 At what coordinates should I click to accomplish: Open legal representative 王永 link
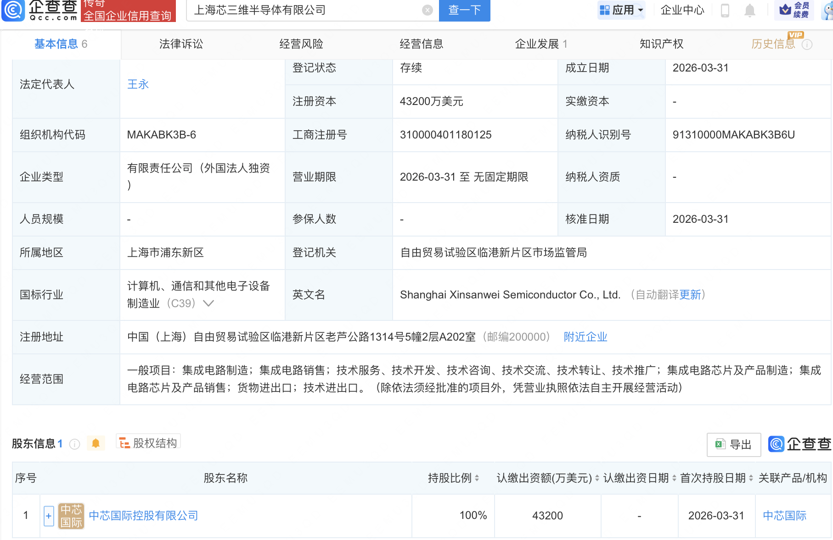pyautogui.click(x=138, y=84)
